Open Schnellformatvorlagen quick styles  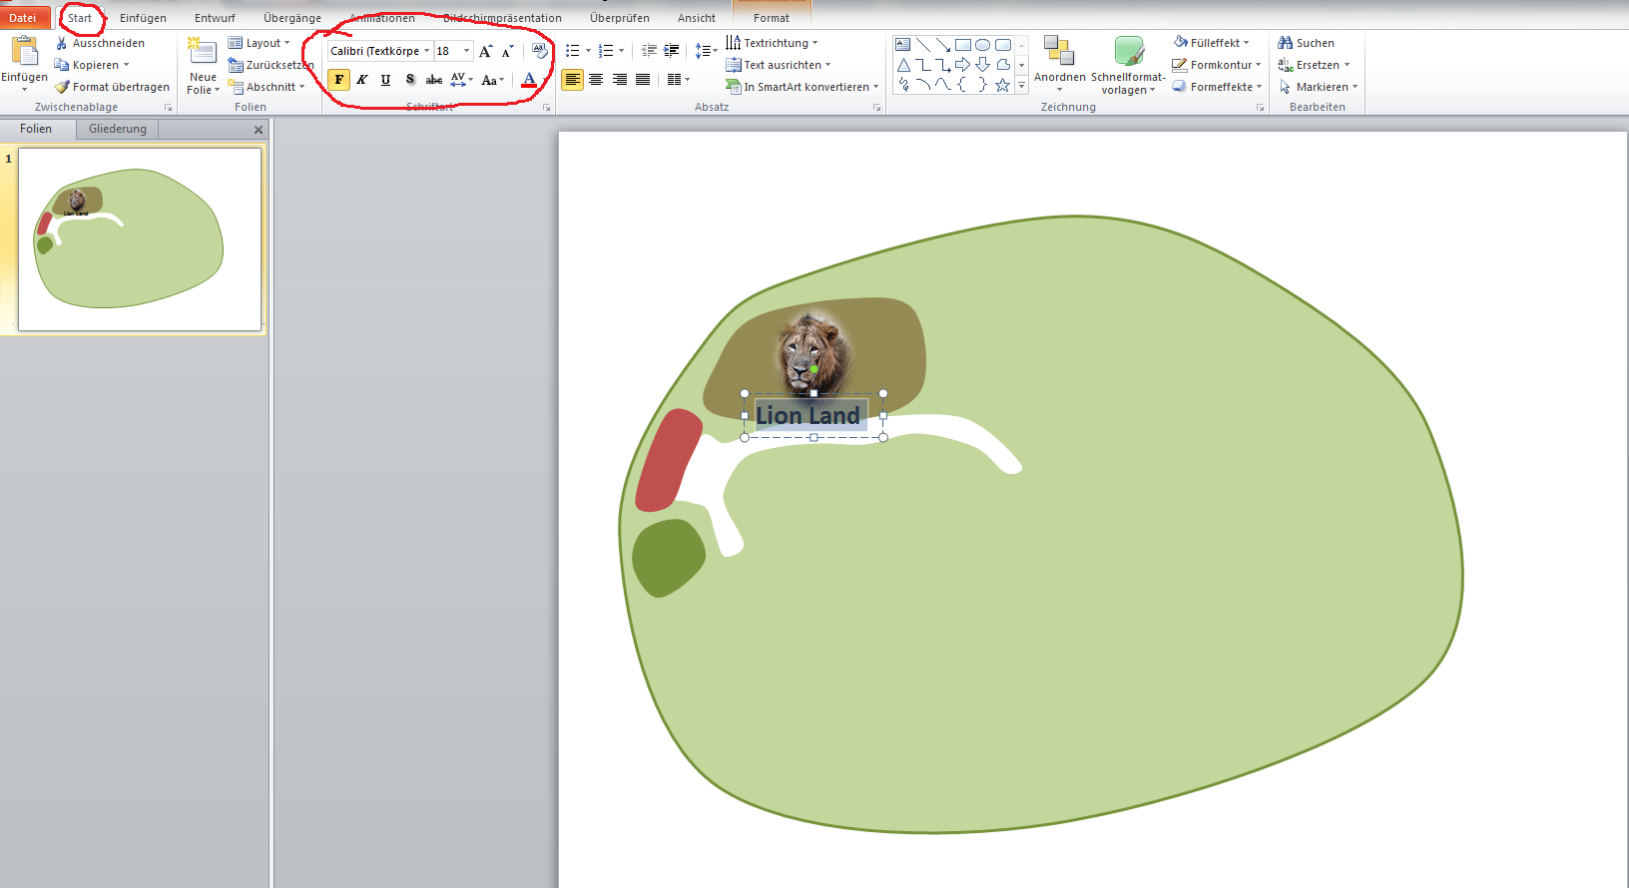[x=1128, y=66]
